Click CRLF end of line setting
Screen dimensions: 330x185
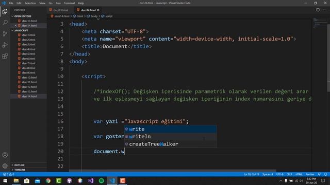tap(289, 174)
